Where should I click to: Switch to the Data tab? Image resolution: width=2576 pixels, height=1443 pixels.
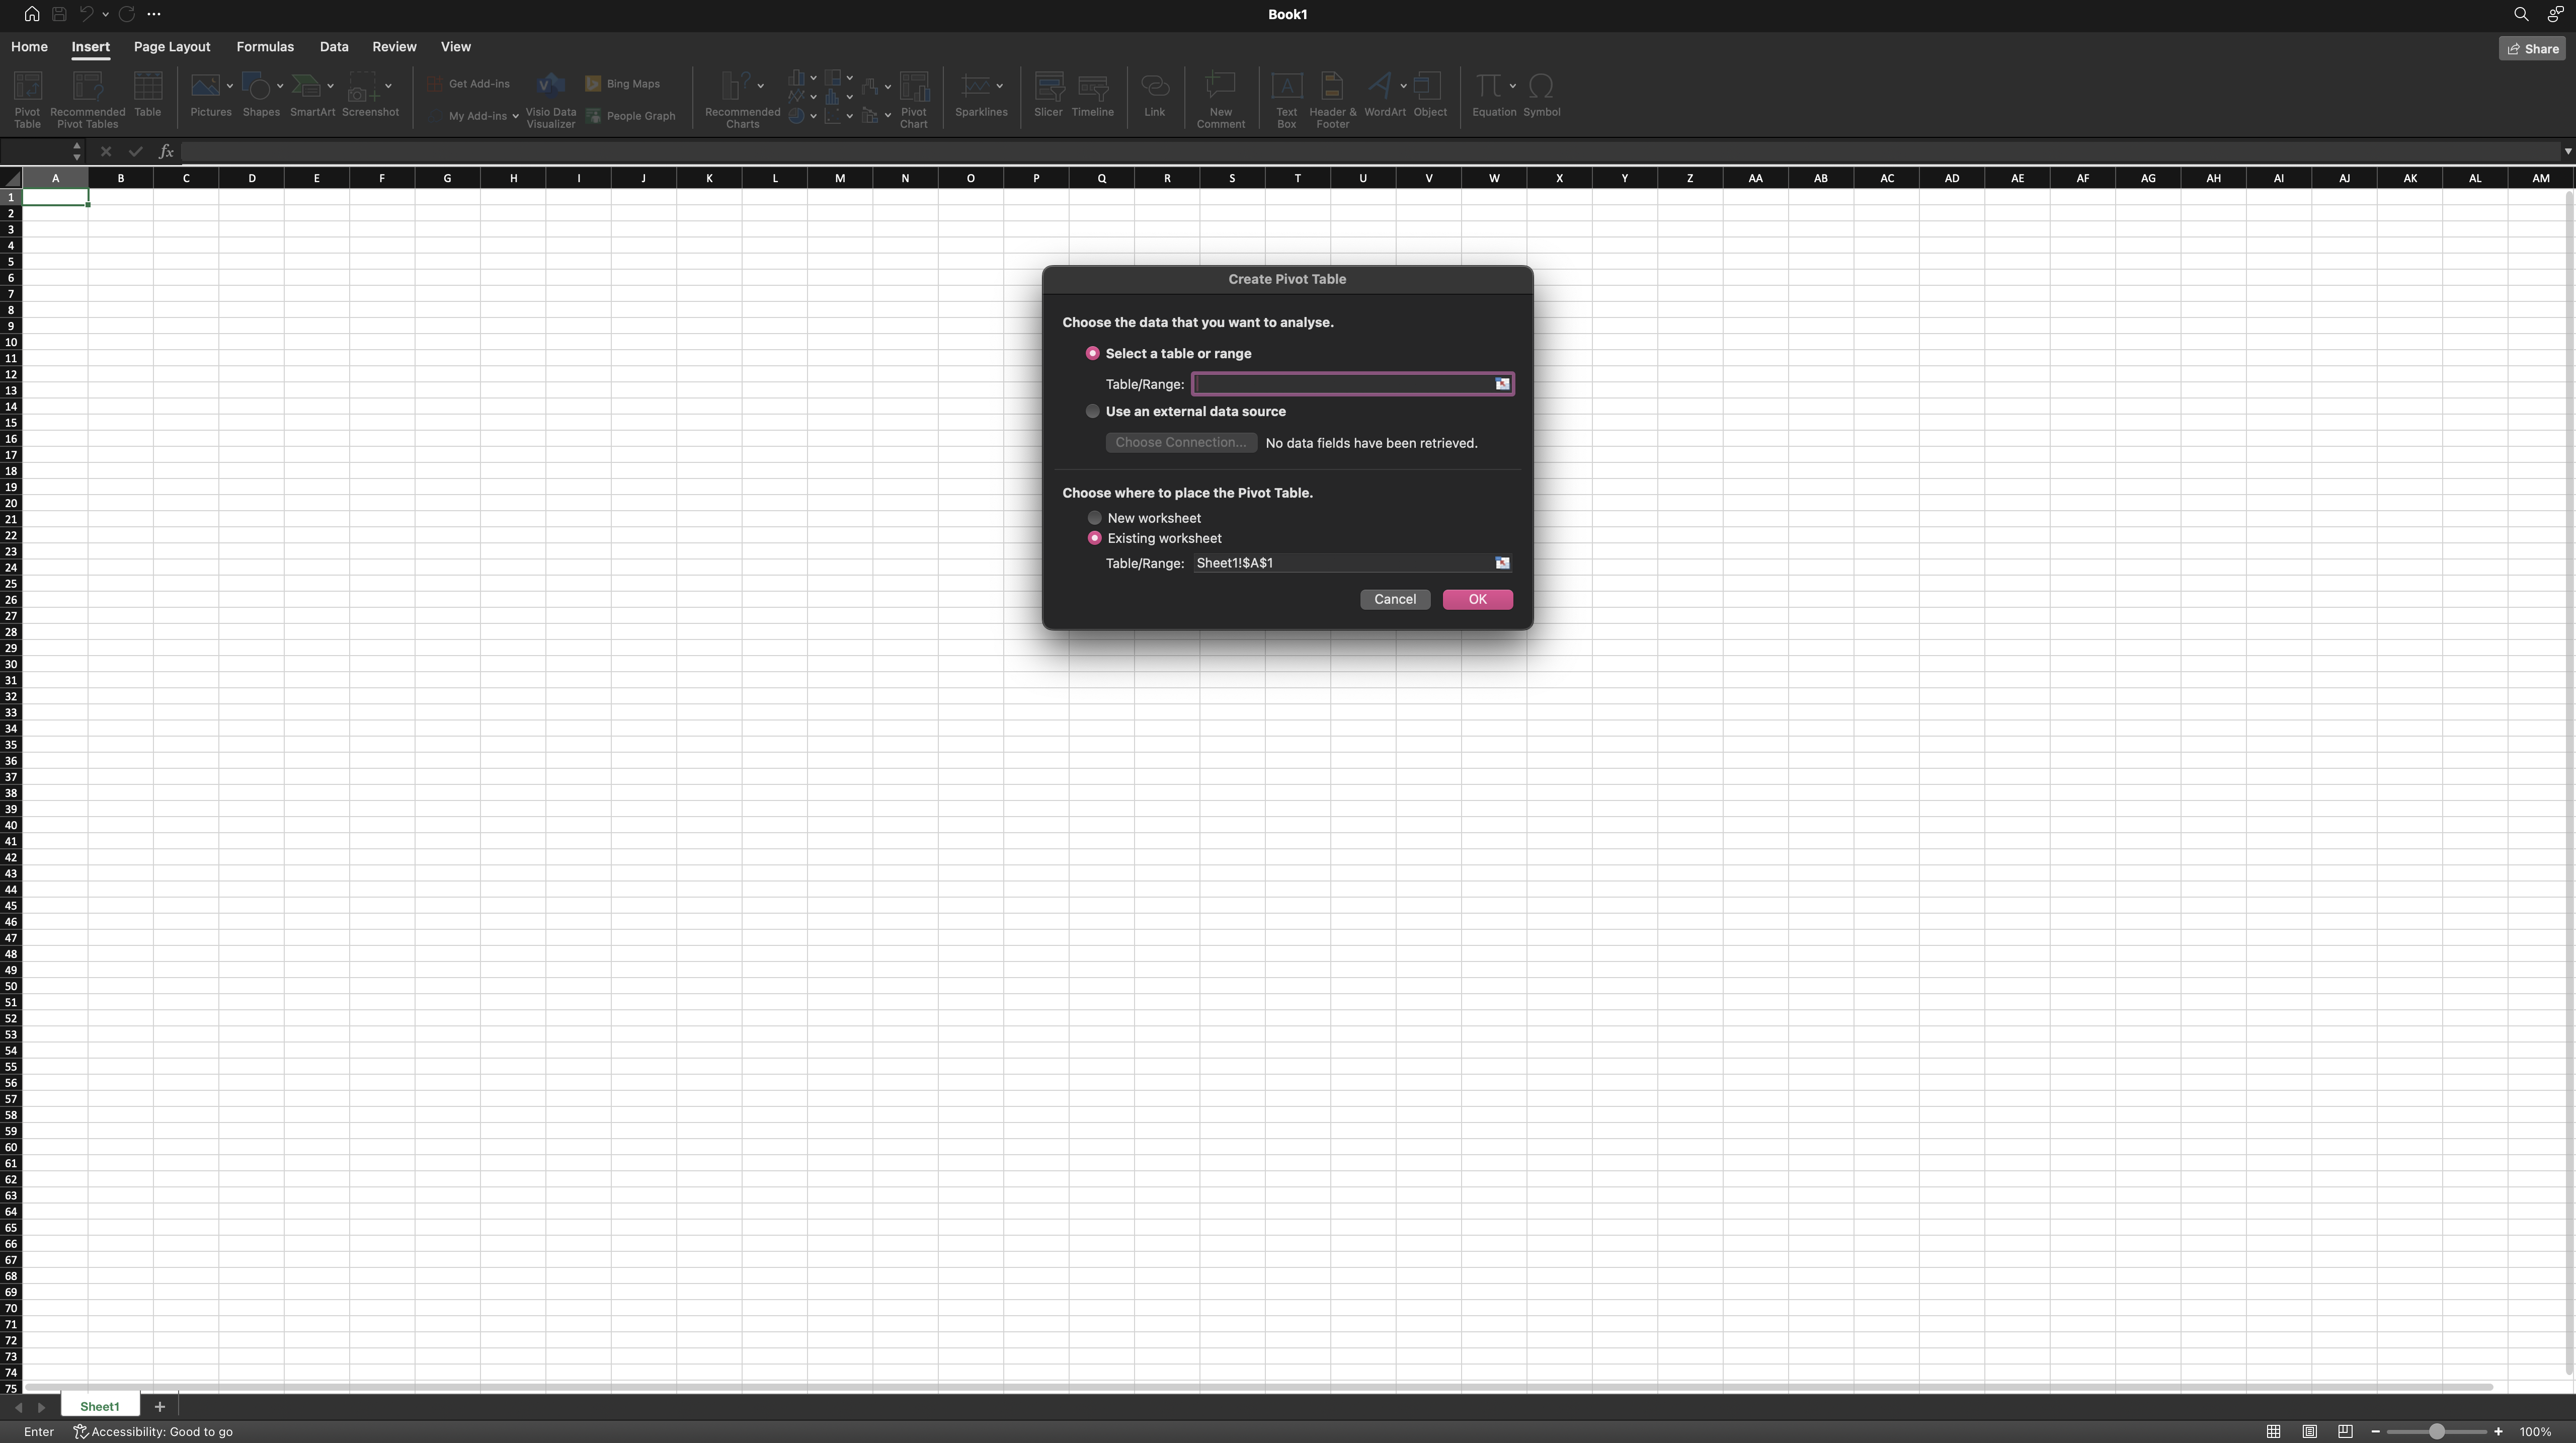[x=334, y=46]
